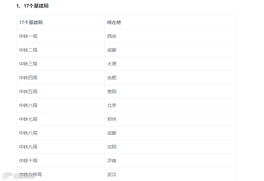Click the watermark logo at bottom left
264x181 pixels.
[x=18, y=176]
